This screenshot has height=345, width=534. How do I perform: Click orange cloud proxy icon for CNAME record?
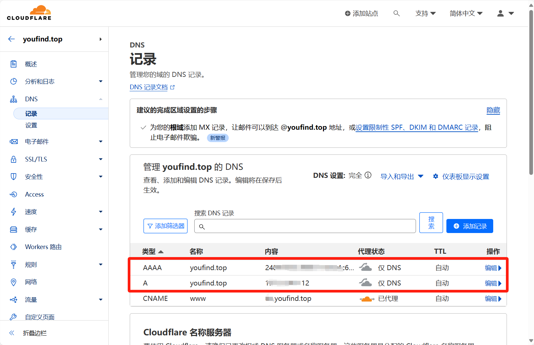point(367,299)
